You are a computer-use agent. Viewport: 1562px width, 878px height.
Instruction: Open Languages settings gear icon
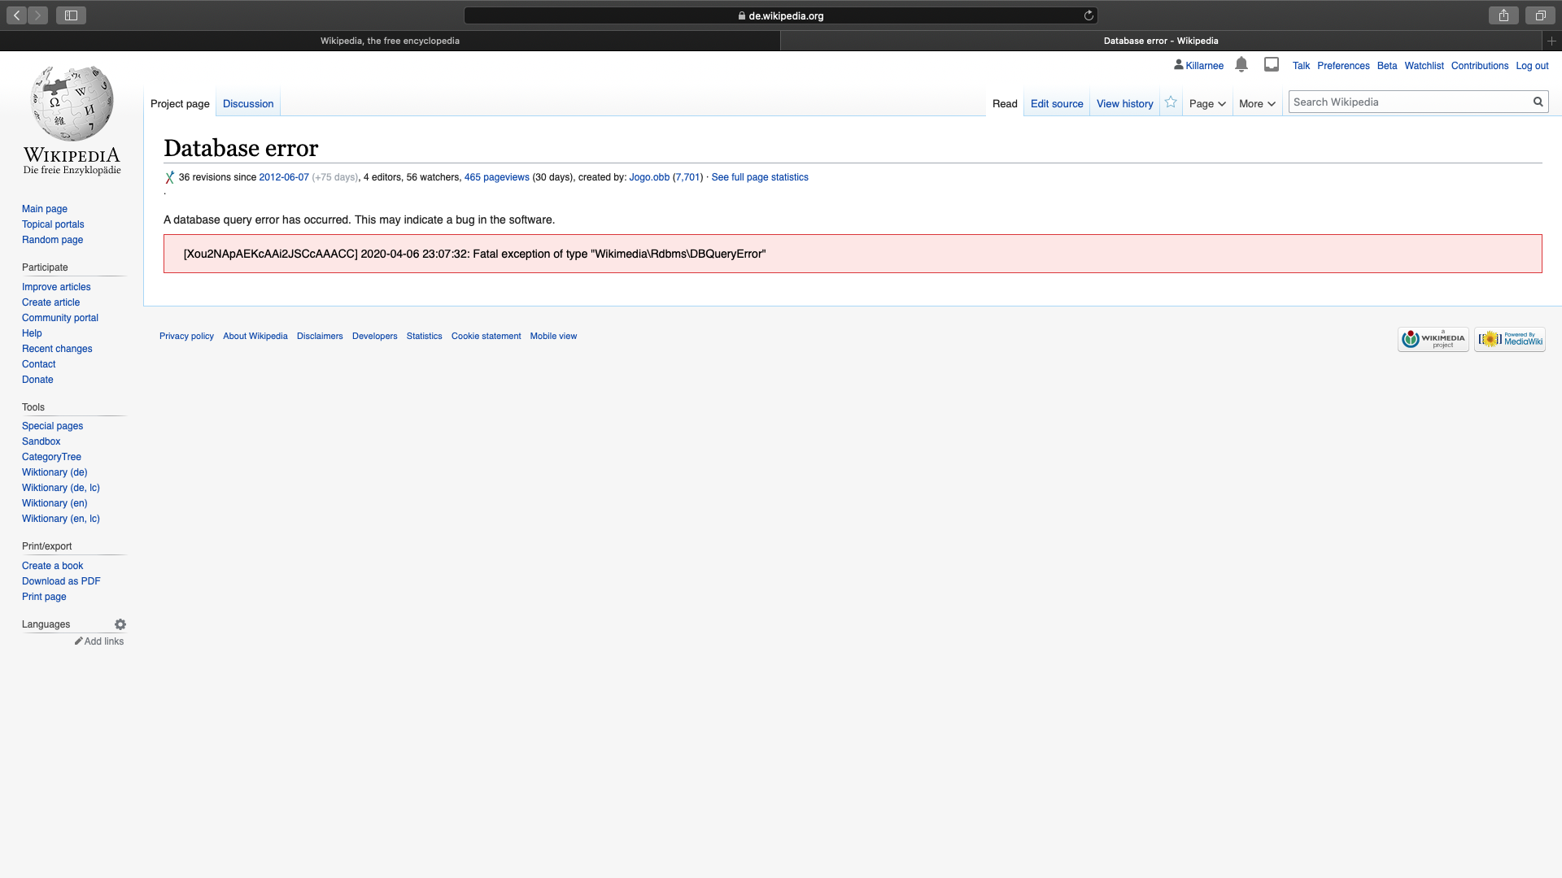(120, 624)
